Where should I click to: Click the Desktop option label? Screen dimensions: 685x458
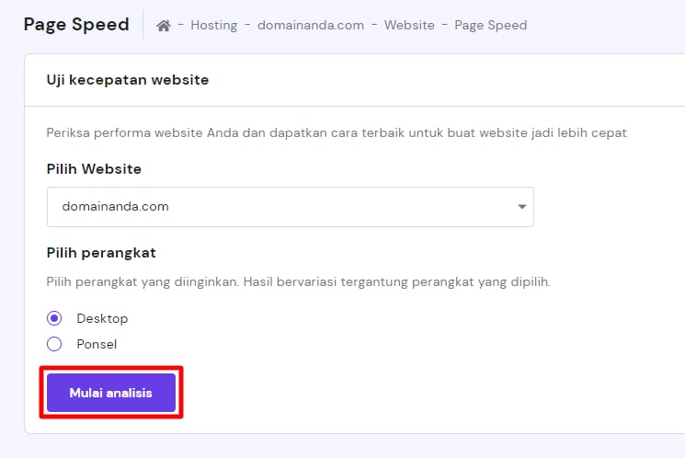[x=102, y=318]
